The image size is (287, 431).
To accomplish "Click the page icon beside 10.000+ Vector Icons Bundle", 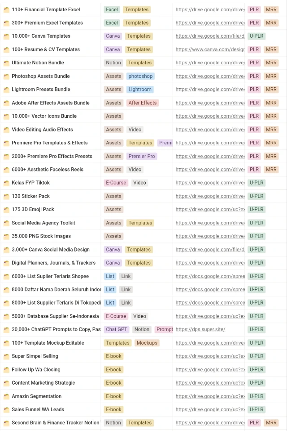I will tap(6, 116).
